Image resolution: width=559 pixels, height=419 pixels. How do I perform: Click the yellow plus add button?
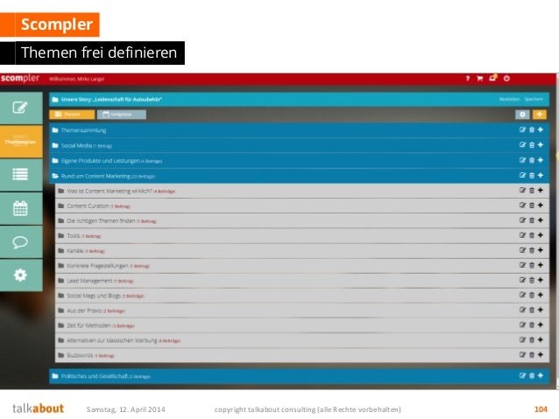(540, 115)
